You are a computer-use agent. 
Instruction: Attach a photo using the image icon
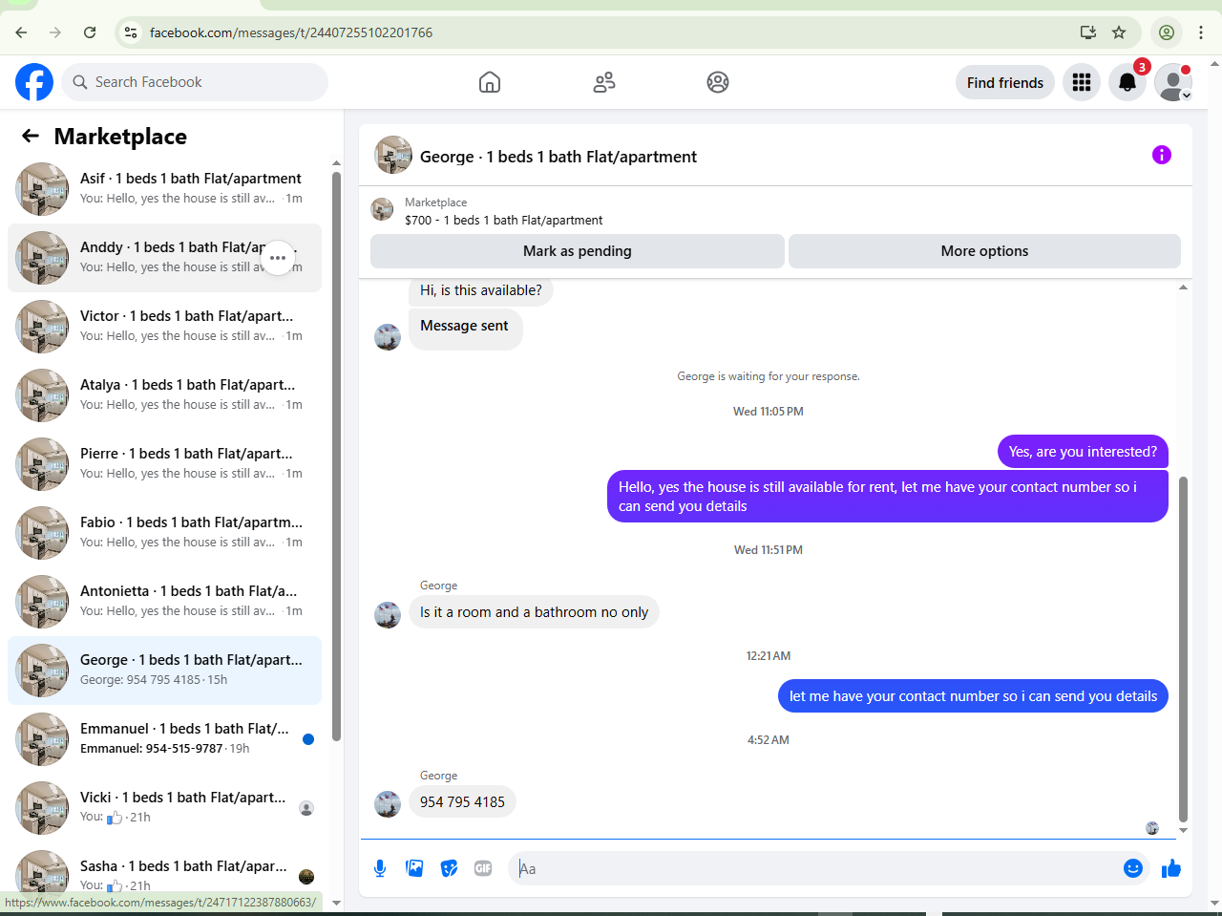[414, 868]
